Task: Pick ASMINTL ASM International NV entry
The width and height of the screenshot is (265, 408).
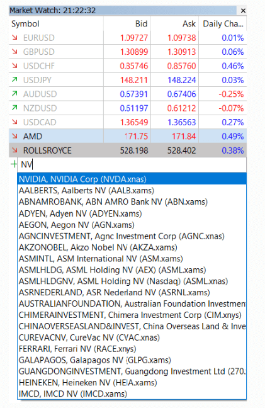Action: click(x=132, y=259)
